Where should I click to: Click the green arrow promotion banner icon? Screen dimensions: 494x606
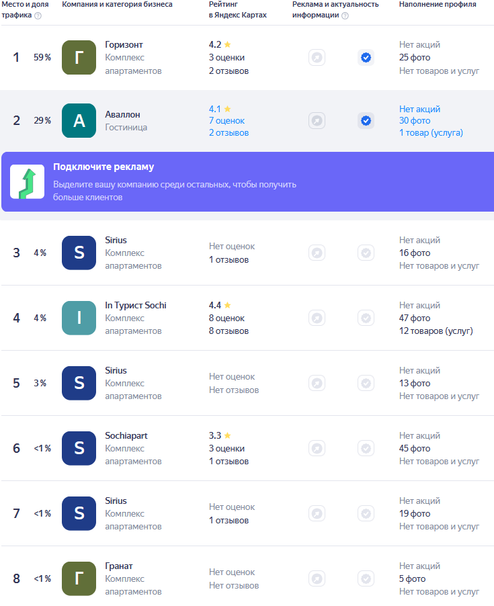[27, 181]
